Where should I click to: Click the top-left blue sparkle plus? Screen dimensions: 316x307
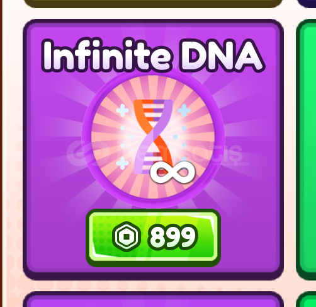[122, 110]
